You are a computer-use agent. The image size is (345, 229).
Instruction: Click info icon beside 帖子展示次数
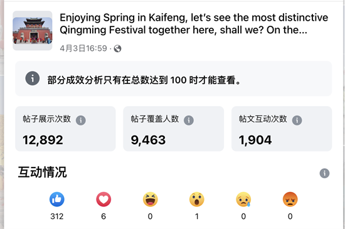pos(81,120)
